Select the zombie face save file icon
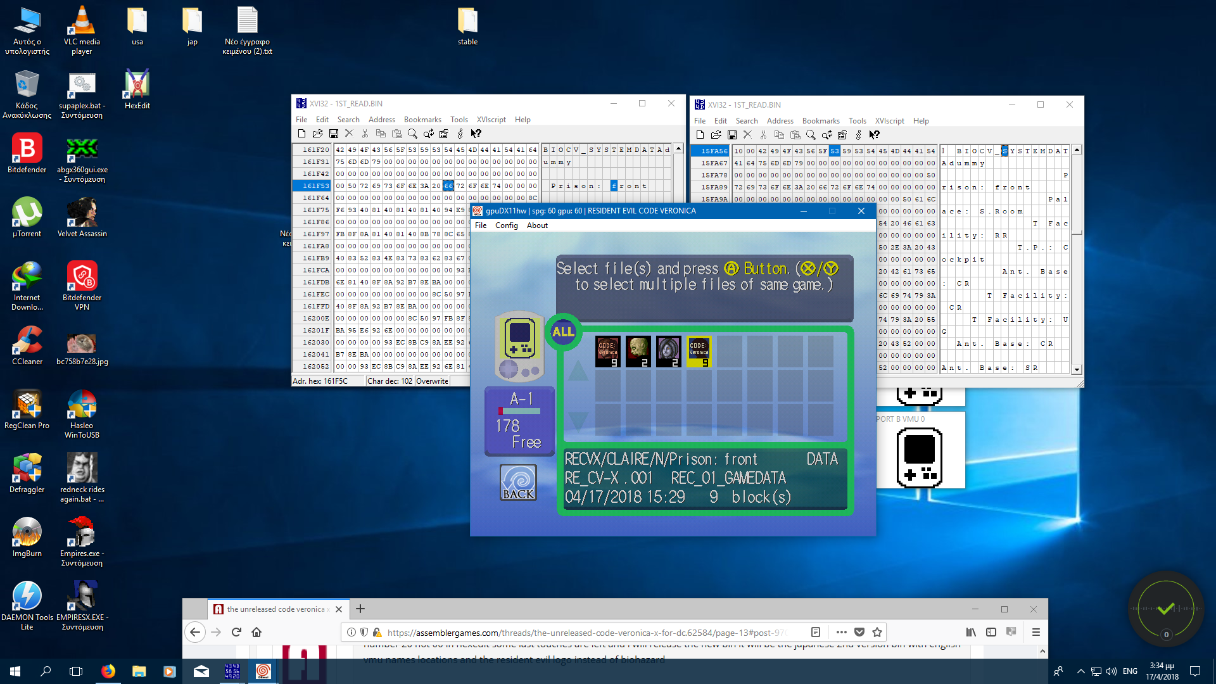This screenshot has height=684, width=1216. pos(638,351)
